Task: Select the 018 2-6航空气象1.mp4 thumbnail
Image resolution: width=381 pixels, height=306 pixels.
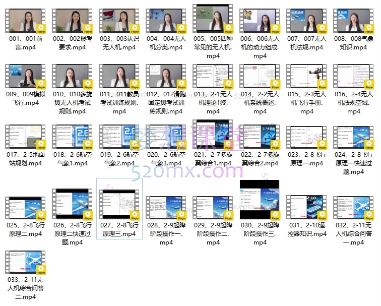Action: [72, 137]
